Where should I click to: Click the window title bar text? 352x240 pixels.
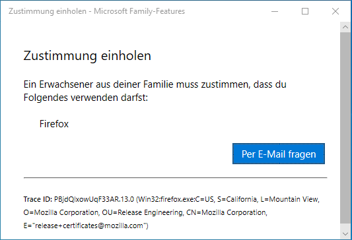pyautogui.click(x=96, y=11)
